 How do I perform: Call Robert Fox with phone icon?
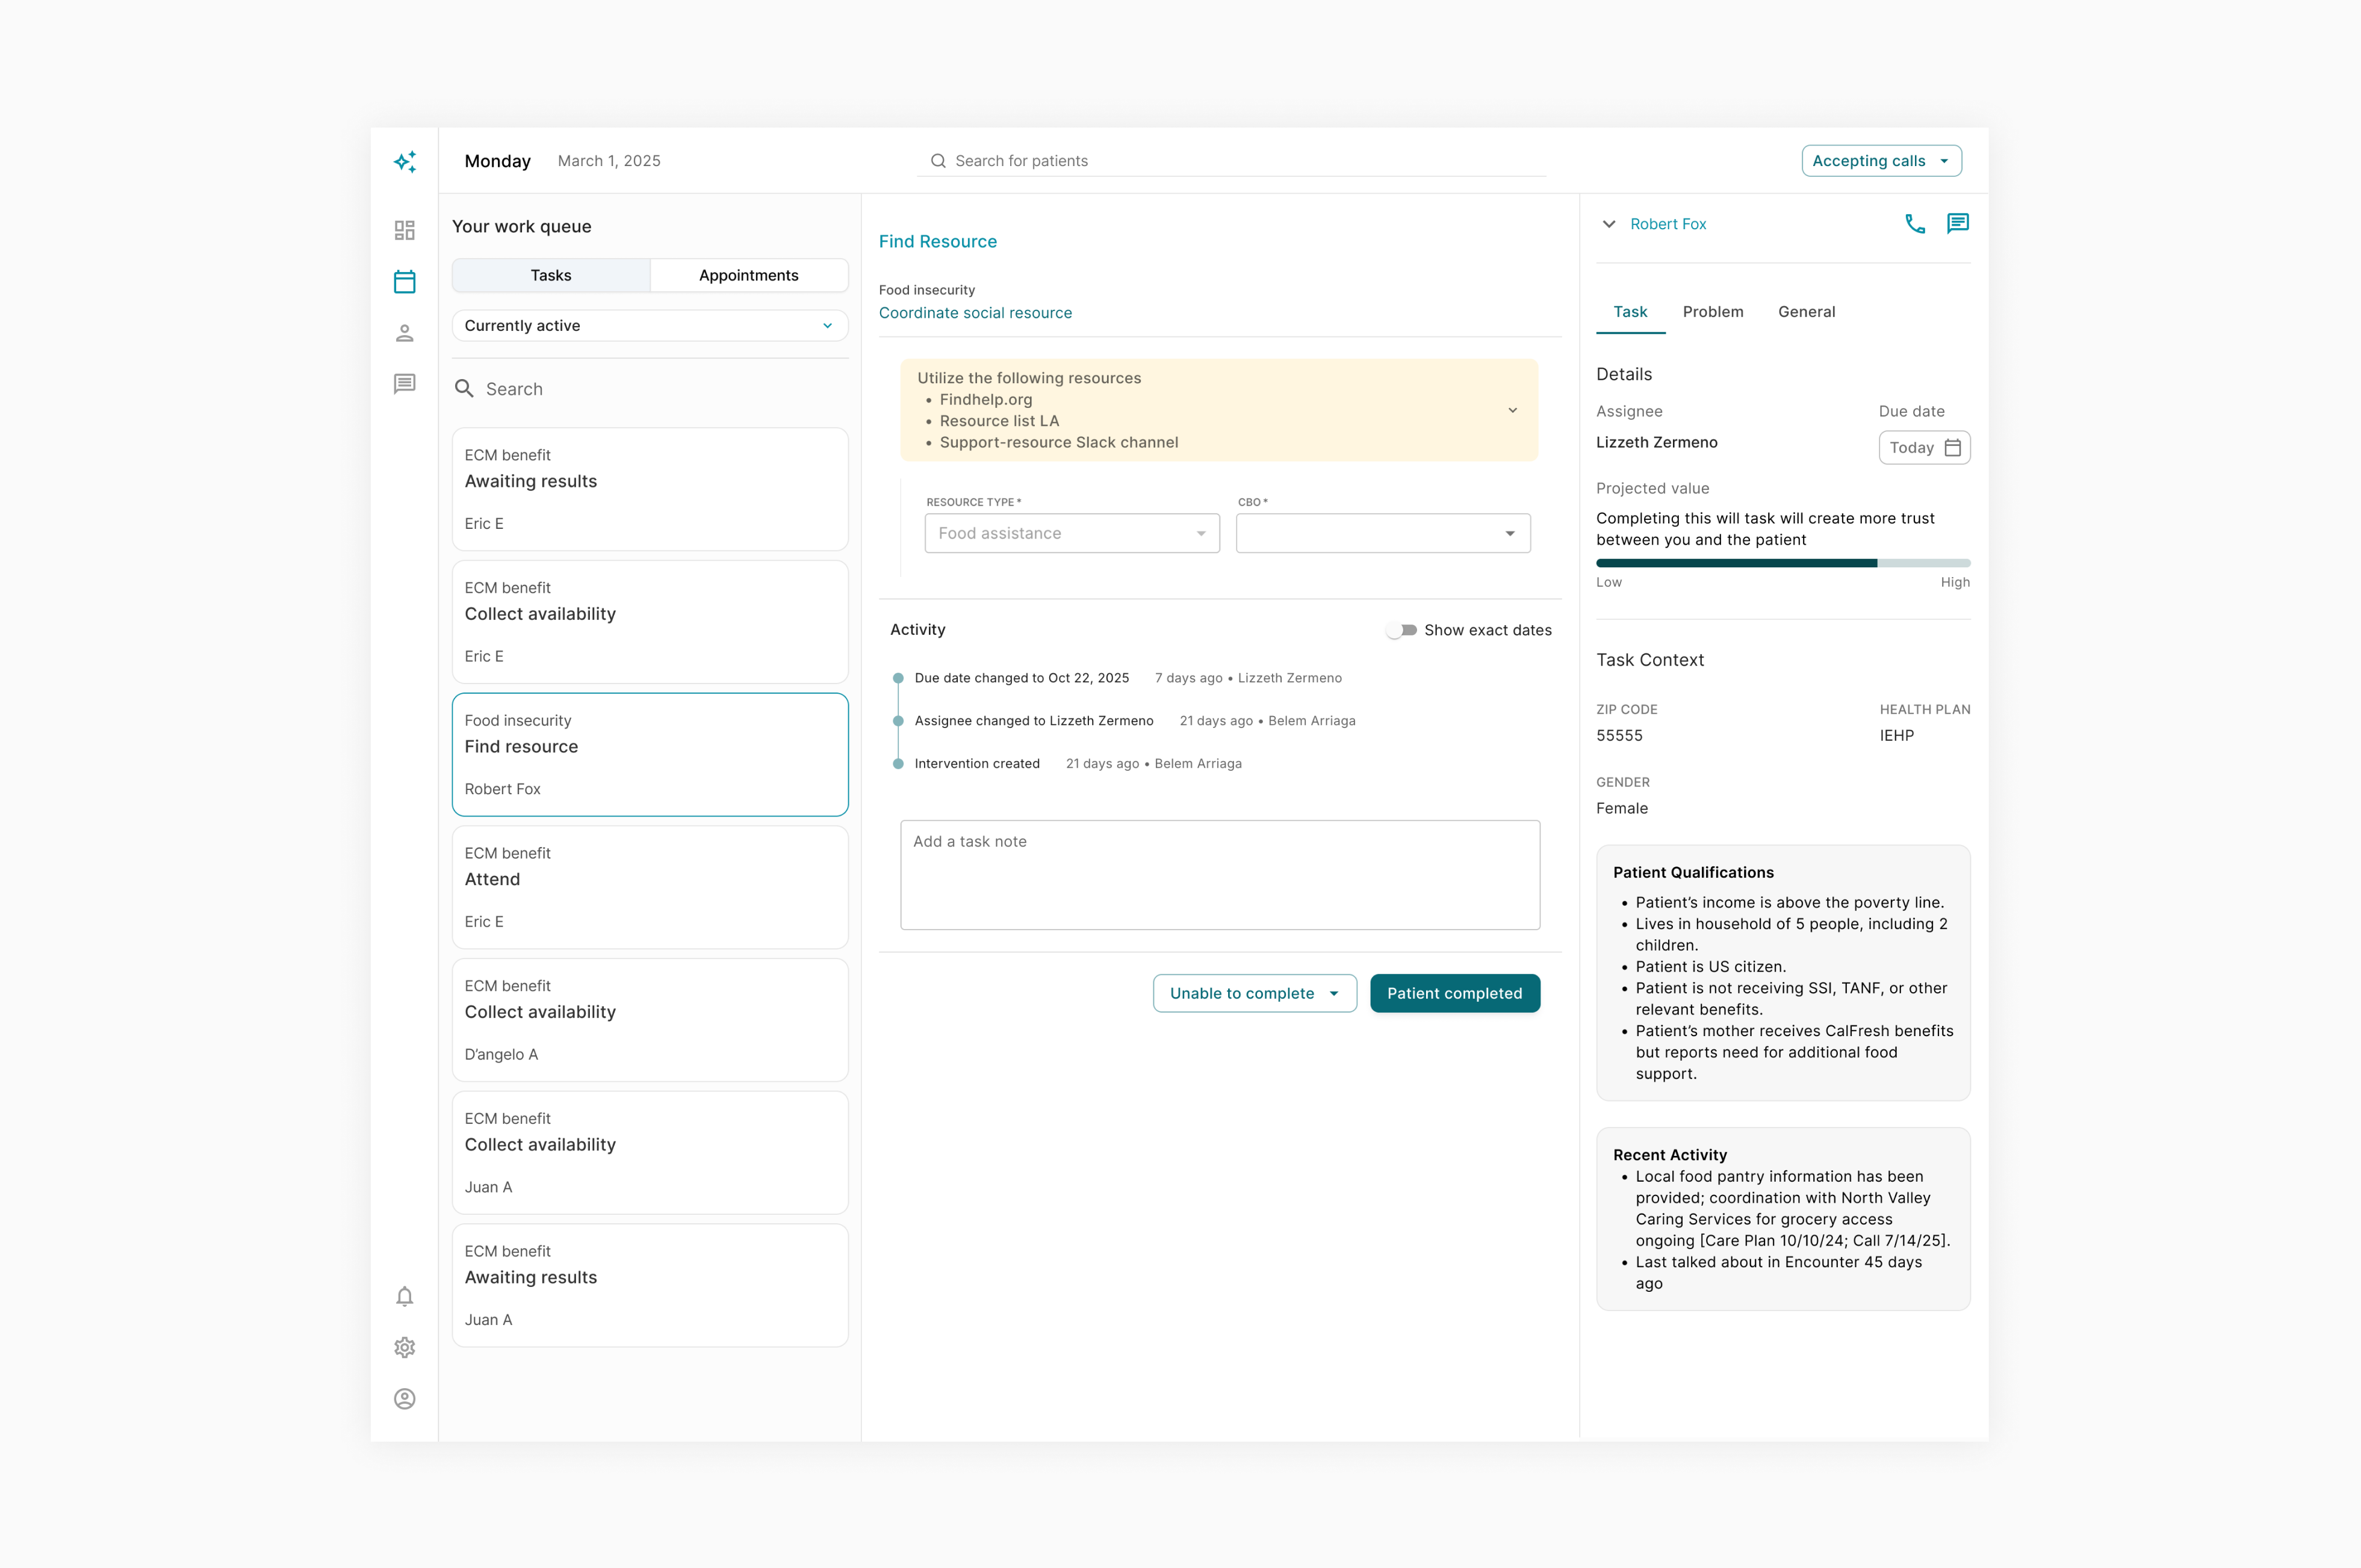pos(1915,224)
